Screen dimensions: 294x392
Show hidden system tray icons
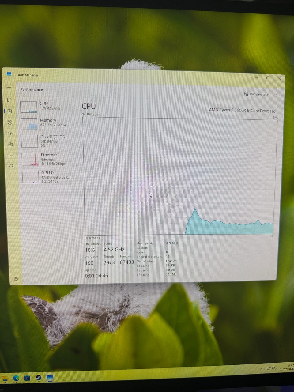(x=261, y=369)
